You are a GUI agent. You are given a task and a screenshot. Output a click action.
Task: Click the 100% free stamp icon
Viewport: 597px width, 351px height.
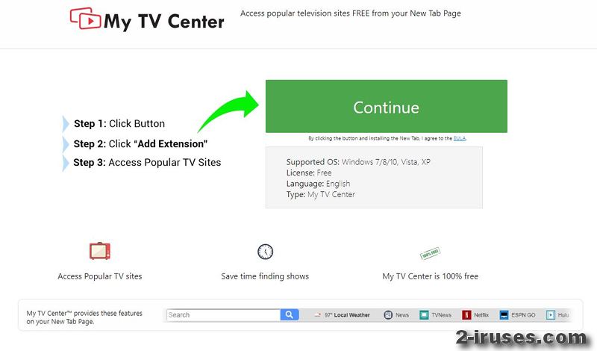430,253
